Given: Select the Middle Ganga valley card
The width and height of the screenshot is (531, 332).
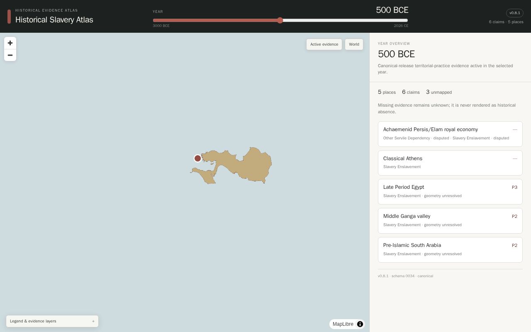Looking at the screenshot, I should (450, 220).
